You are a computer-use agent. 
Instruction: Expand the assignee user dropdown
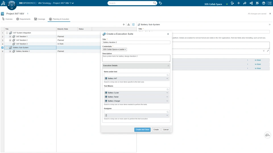pos(167,115)
